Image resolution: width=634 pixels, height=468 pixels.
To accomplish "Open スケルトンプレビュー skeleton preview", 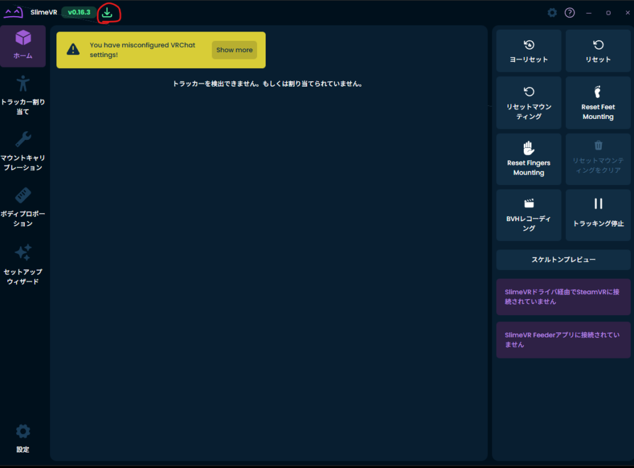I will [x=563, y=260].
